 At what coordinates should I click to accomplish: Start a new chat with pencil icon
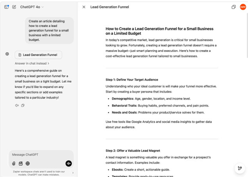14,7
